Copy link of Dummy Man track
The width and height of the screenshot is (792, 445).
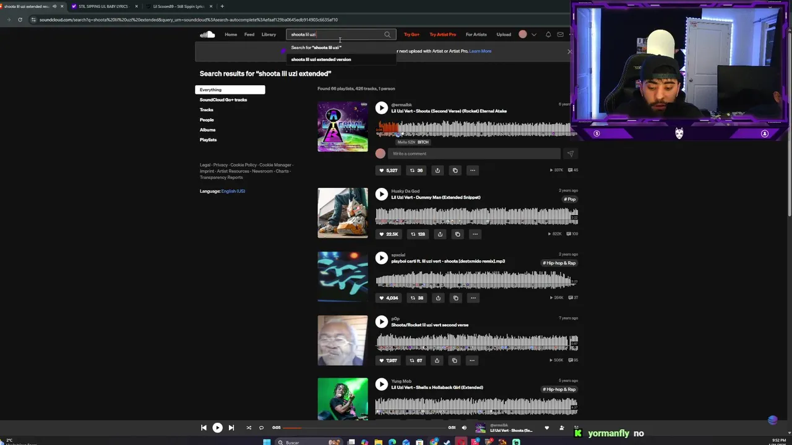[457, 234]
